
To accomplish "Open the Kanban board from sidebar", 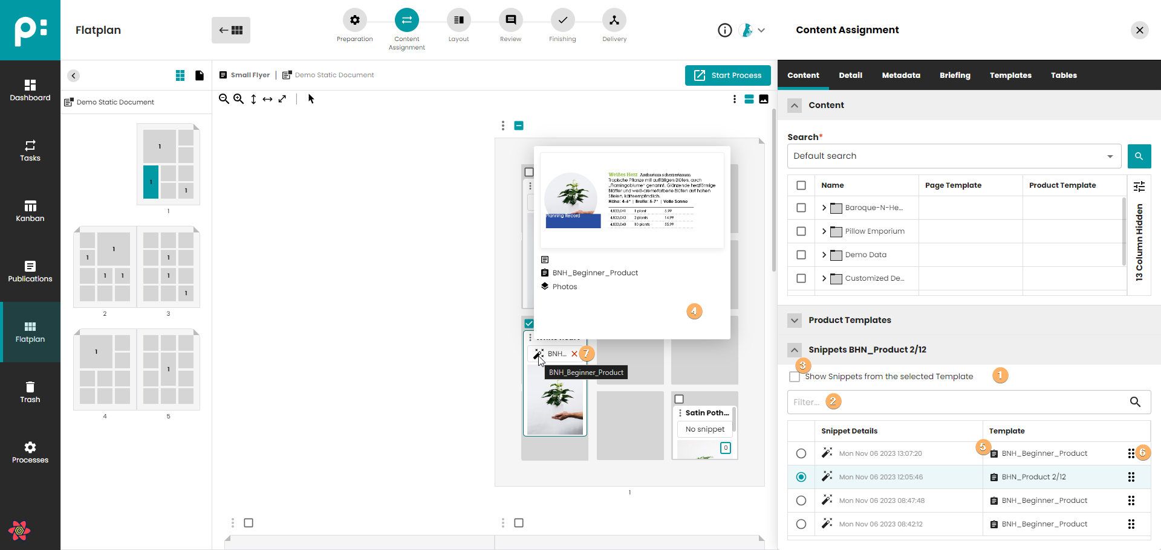I will point(30,211).
